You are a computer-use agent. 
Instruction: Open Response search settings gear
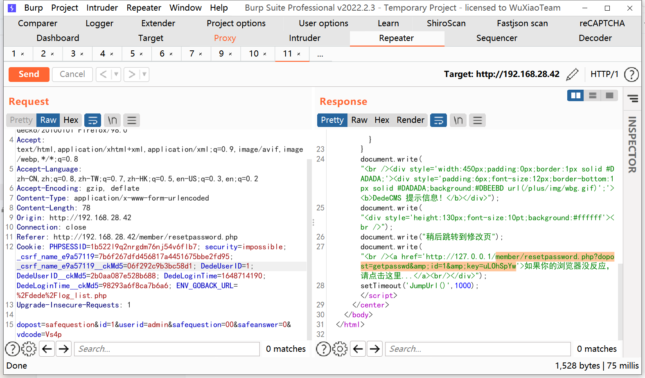click(340, 349)
